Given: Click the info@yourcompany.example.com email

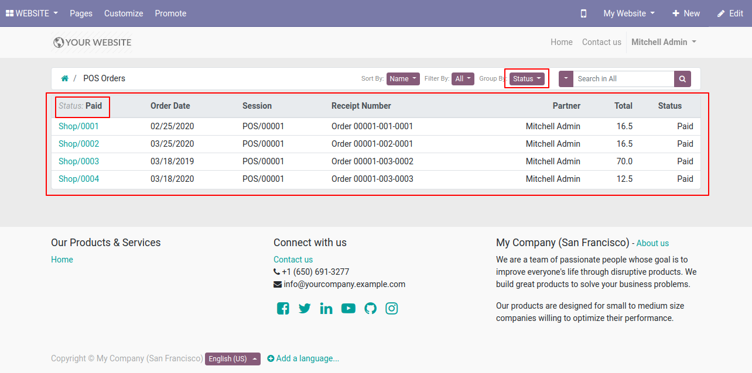Looking at the screenshot, I should point(344,284).
